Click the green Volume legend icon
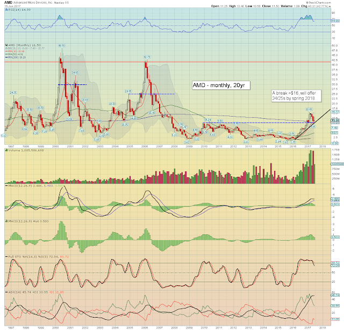The height and width of the screenshot is (330, 344). pyautogui.click(x=6, y=150)
